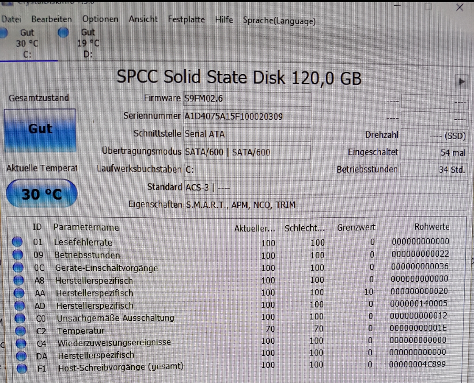Image resolution: width=474 pixels, height=383 pixels.
Task: Click Grenzwert value 10 in row AA
Action: pos(369,292)
